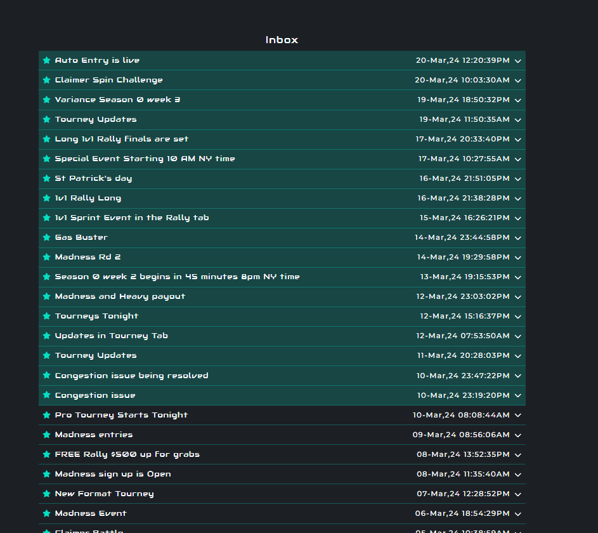
Task: Select the star icon next to Madness Rd 2
Action: [46, 257]
